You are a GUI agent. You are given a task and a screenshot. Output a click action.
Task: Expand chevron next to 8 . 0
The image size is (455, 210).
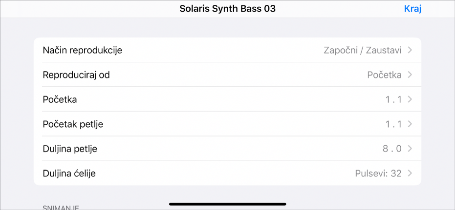[410, 149]
